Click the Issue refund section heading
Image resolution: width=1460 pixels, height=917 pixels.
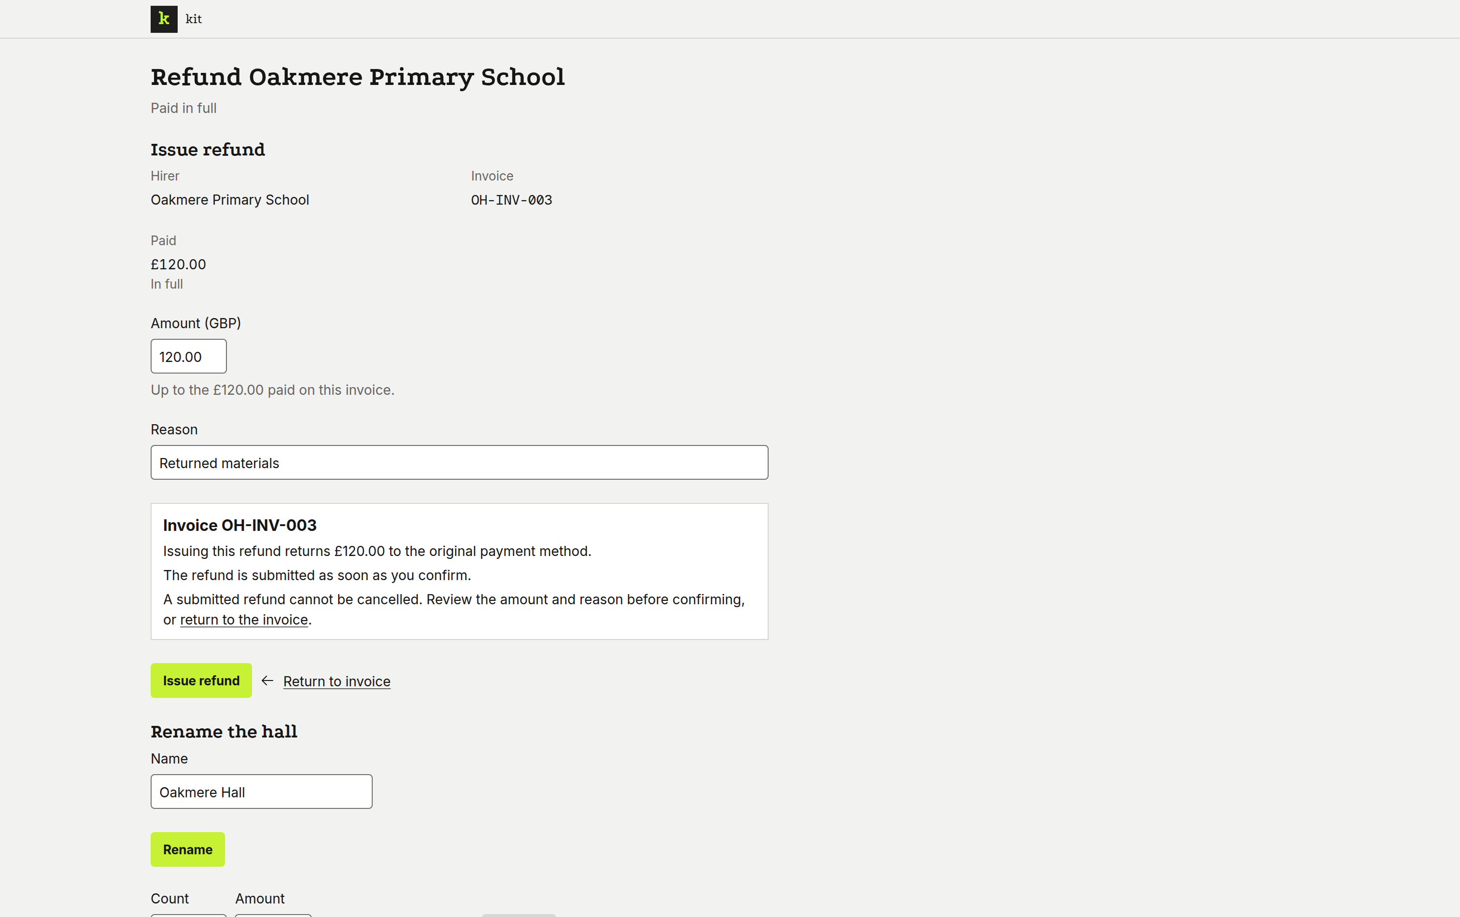click(207, 150)
